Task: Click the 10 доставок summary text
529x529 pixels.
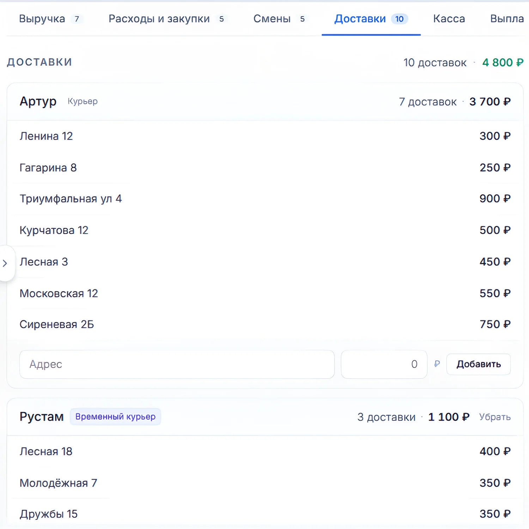Action: tap(435, 62)
